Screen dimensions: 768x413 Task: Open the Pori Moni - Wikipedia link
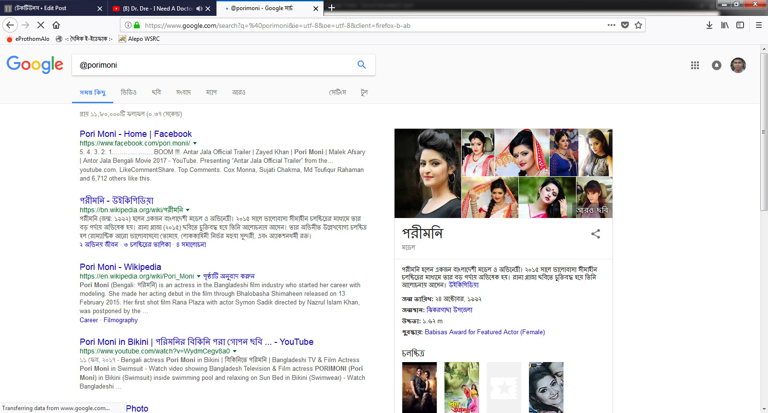coord(120,267)
